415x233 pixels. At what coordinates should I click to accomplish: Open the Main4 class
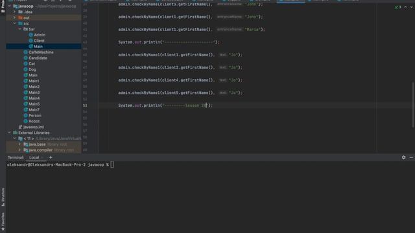click(34, 98)
